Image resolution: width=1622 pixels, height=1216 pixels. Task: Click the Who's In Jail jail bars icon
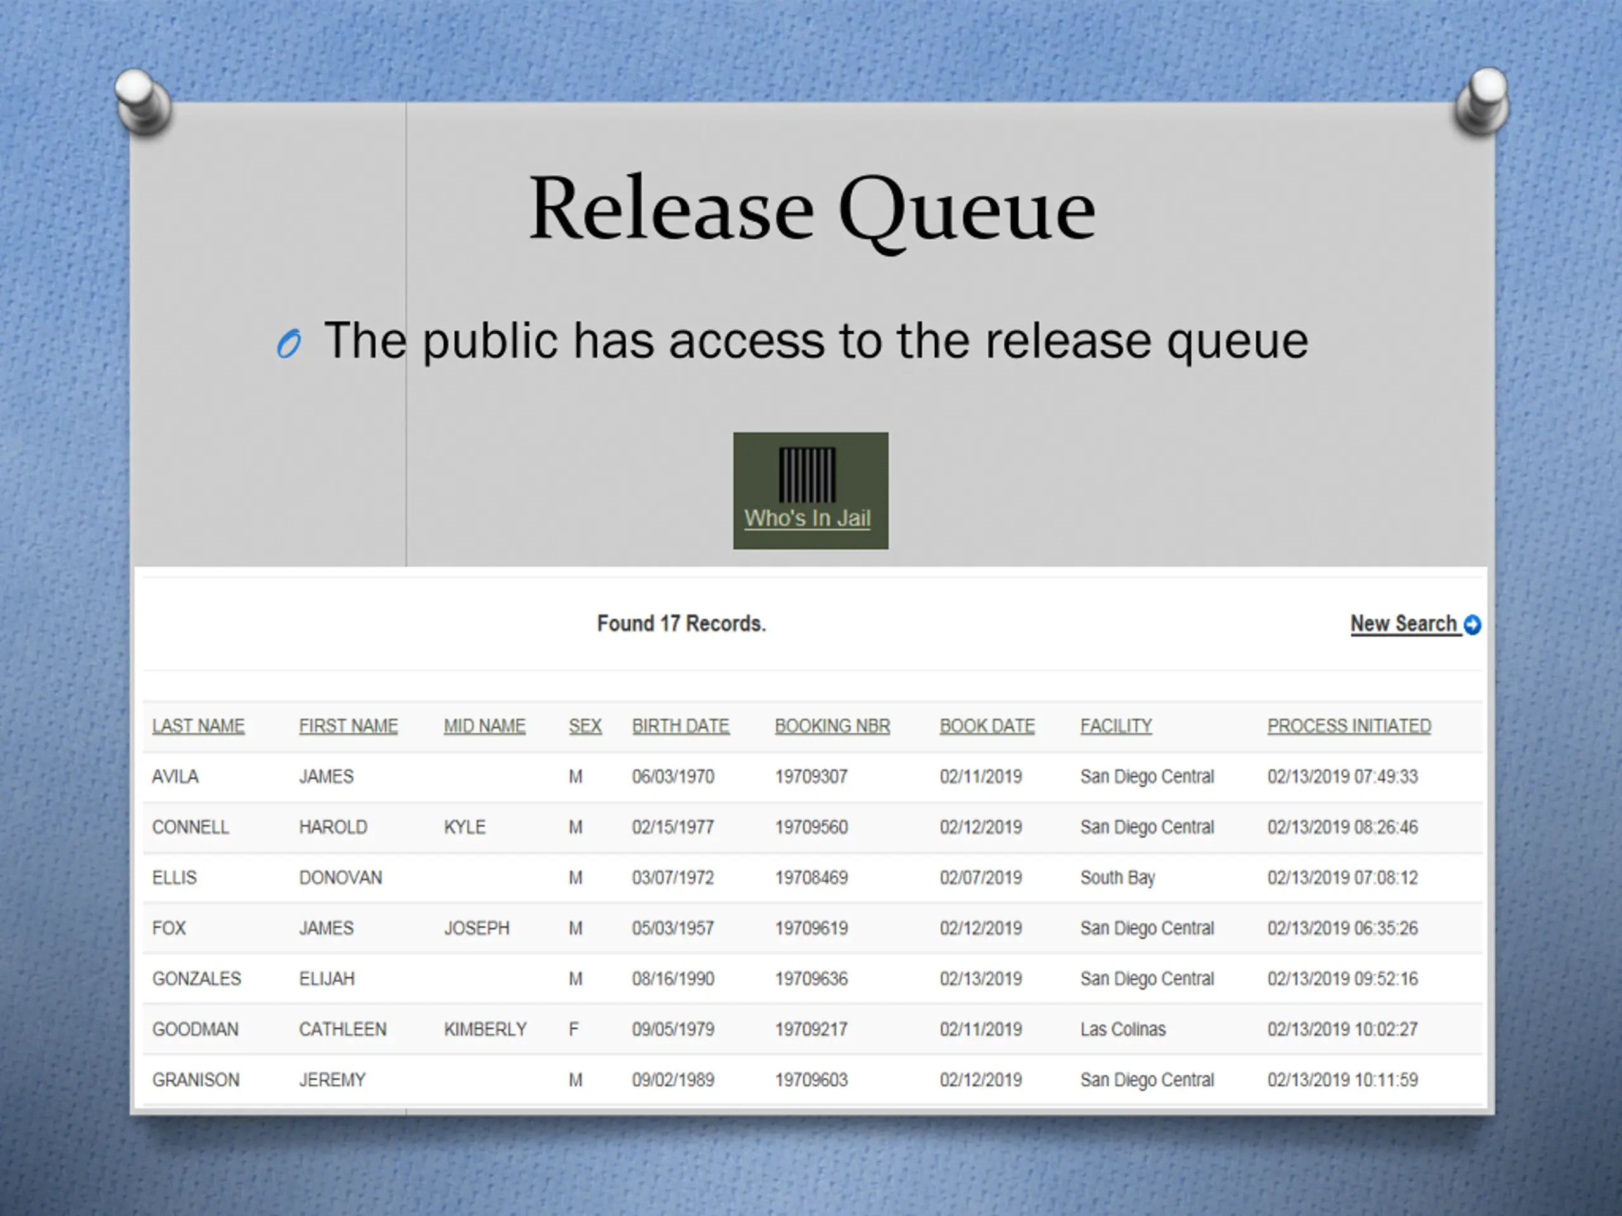pyautogui.click(x=807, y=474)
